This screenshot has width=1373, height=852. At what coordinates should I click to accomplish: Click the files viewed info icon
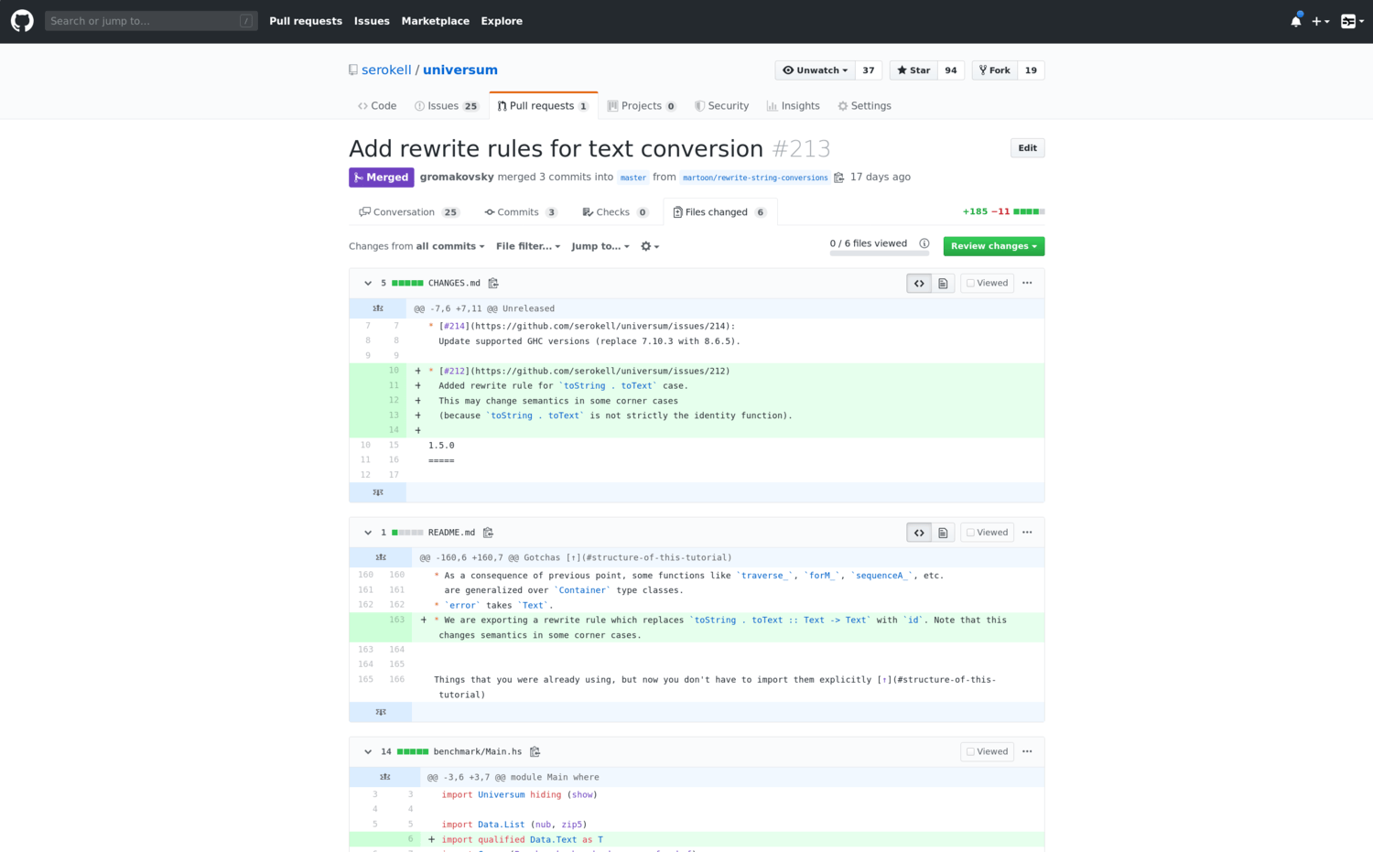924,243
